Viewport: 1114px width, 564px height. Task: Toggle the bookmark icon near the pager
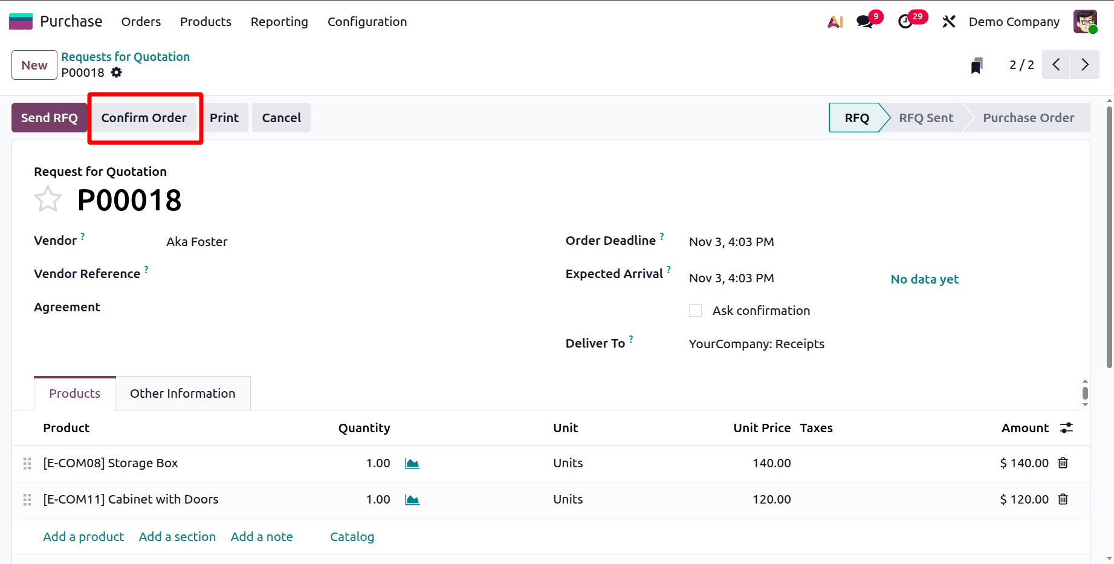tap(977, 65)
